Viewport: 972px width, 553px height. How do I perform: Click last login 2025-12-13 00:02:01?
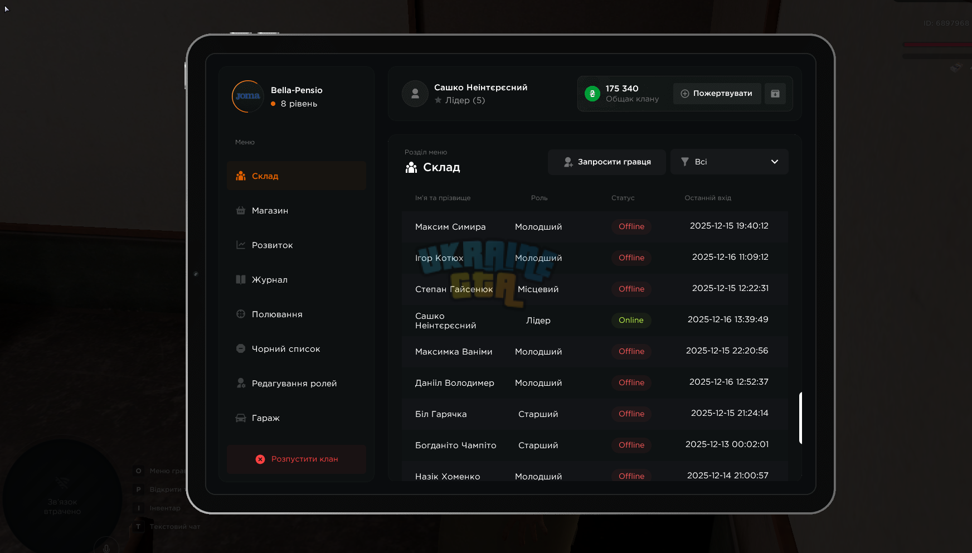(x=727, y=444)
